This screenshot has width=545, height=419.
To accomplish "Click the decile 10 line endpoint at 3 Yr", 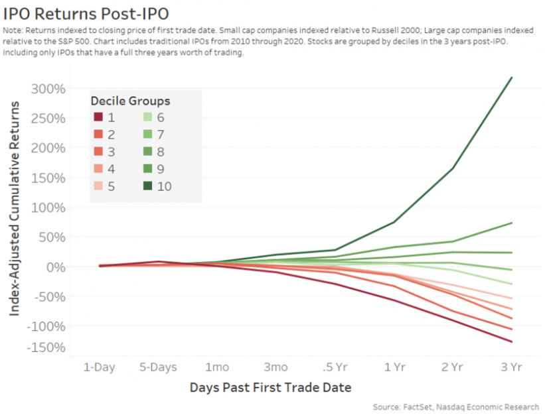I will 511,78.
